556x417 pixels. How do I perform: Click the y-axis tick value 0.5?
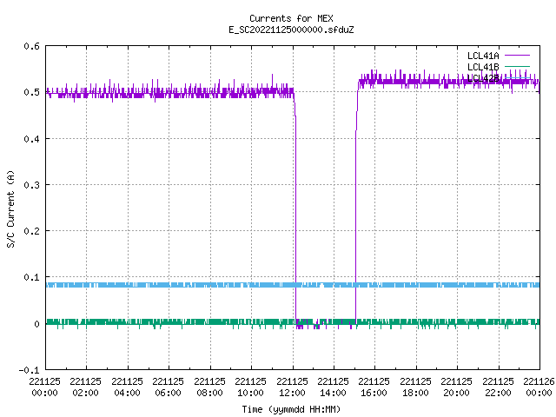click(x=31, y=92)
